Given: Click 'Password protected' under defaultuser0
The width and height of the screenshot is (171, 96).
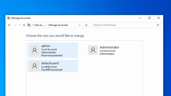Looking at the screenshot, I should 52,70.
